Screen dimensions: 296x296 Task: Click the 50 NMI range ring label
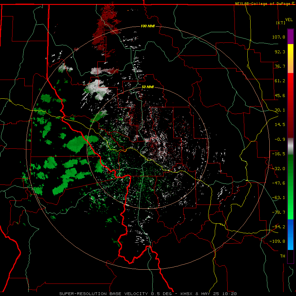click(148, 87)
